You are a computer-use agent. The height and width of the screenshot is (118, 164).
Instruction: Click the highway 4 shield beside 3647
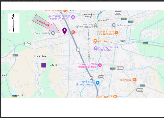click(91, 78)
